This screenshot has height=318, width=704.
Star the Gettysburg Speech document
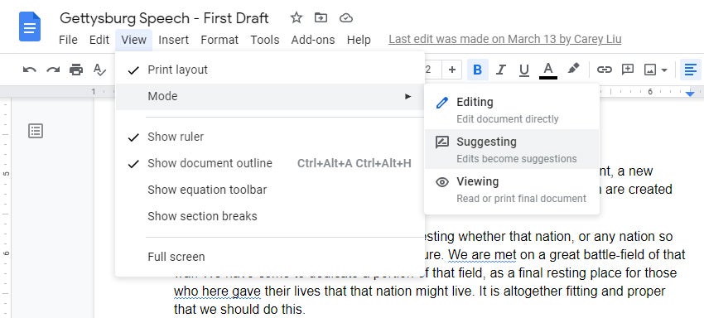point(297,18)
